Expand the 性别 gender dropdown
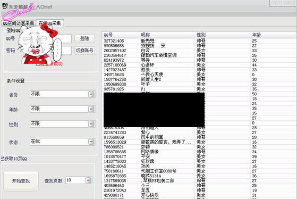The image size is (297, 199). [91, 124]
